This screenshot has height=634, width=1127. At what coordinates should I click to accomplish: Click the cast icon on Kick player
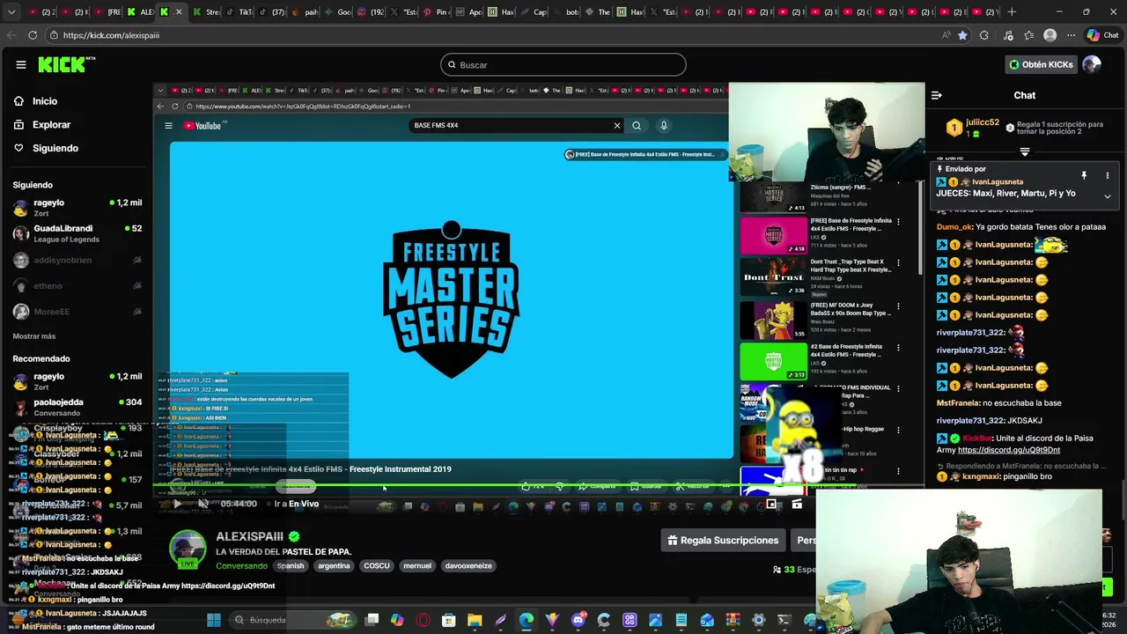tap(797, 504)
